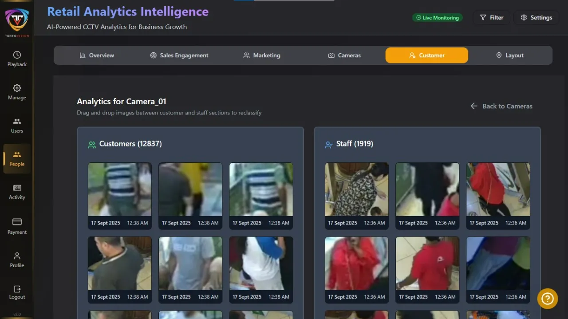This screenshot has height=319, width=568.
Task: Open help using the question mark icon
Action: (547, 299)
